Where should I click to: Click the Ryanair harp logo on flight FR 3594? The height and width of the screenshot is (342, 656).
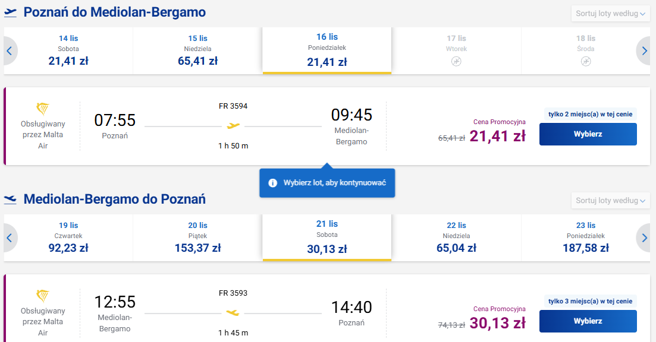pyautogui.click(x=43, y=109)
